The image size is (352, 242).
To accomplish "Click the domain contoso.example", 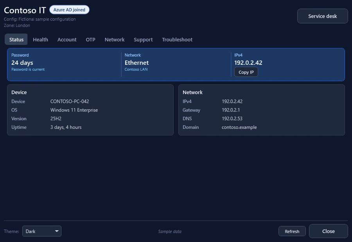I will pyautogui.click(x=239, y=127).
